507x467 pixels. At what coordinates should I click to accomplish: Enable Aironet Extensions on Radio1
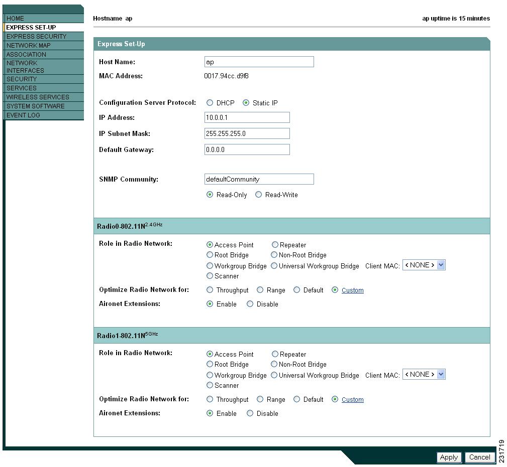click(x=210, y=413)
